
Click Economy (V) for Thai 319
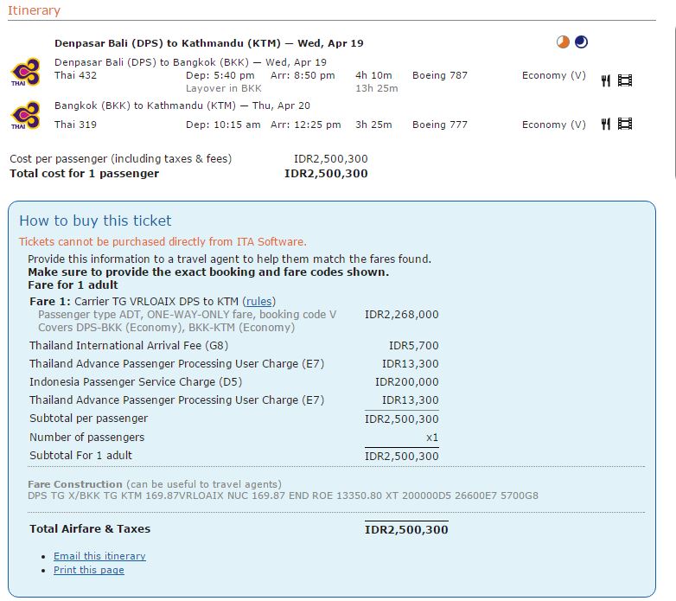(554, 125)
